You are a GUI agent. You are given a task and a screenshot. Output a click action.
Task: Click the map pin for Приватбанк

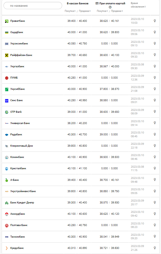[x=155, y=21]
